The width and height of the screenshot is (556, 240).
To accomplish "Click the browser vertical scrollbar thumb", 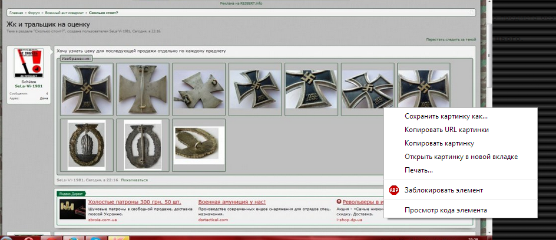I will tap(489, 55).
